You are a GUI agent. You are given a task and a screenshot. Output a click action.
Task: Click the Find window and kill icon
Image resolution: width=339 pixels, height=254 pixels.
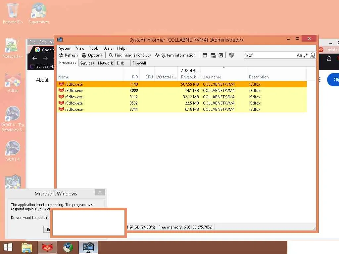pyautogui.click(x=221, y=55)
